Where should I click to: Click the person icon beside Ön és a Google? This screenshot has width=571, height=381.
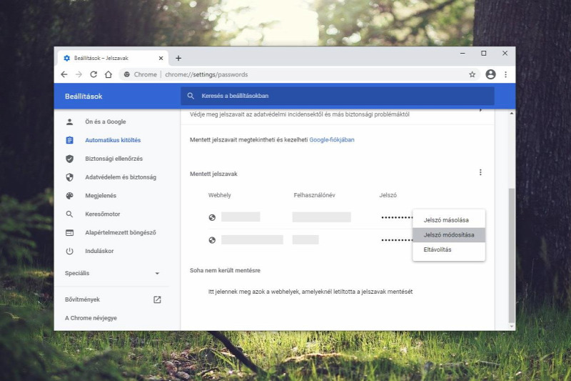coord(69,122)
